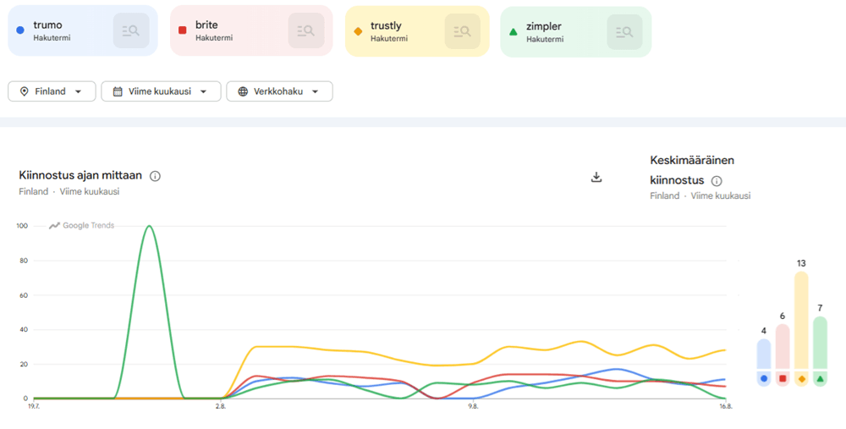The height and width of the screenshot is (429, 846).
Task: Select the brite search term card
Action: (x=251, y=30)
